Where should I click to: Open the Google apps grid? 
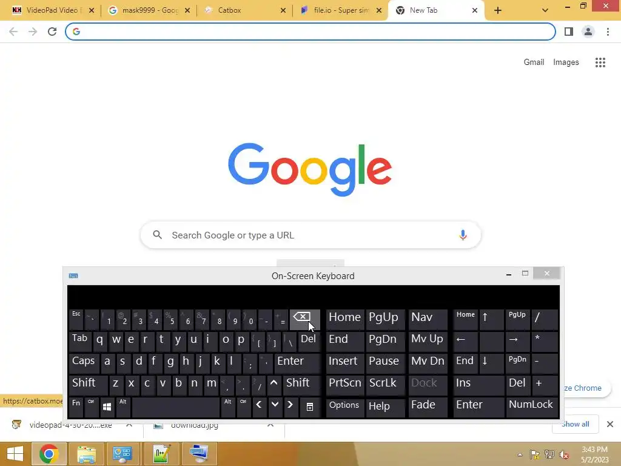pos(600,62)
